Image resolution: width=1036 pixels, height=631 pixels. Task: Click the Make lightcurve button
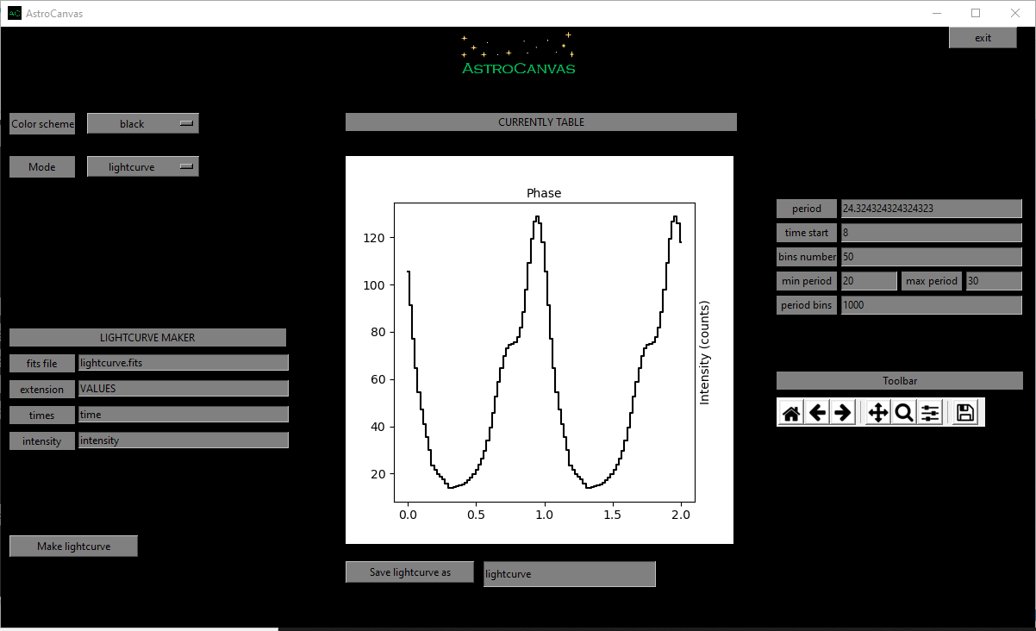73,546
